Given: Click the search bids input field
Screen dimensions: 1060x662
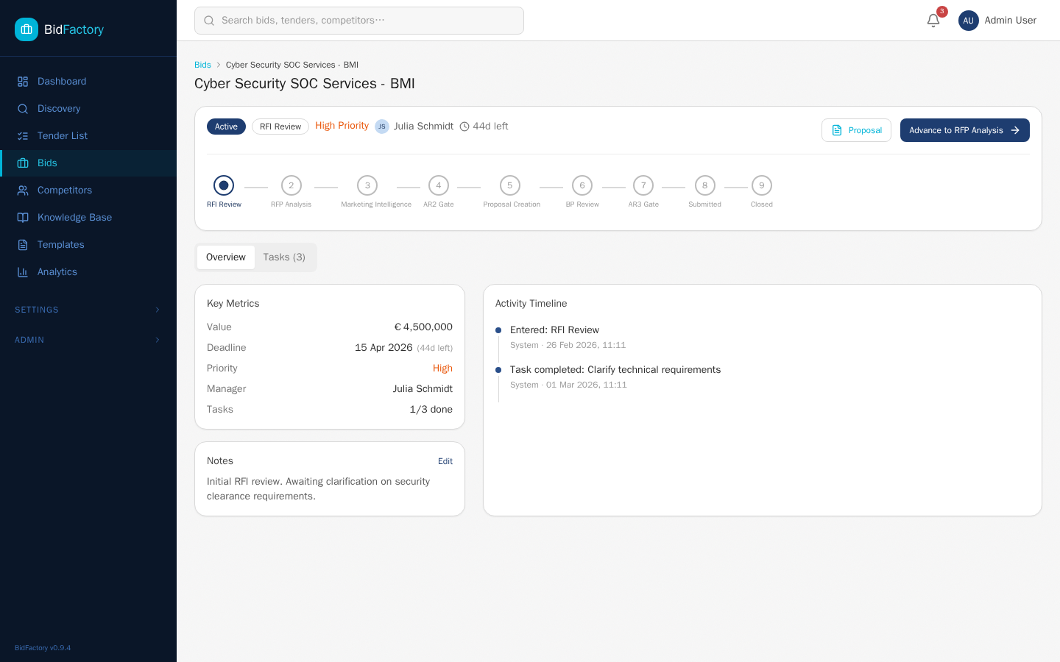Looking at the screenshot, I should click(x=359, y=21).
